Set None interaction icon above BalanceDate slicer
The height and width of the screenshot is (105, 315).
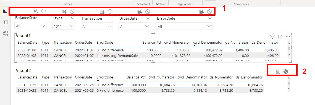point(44,11)
